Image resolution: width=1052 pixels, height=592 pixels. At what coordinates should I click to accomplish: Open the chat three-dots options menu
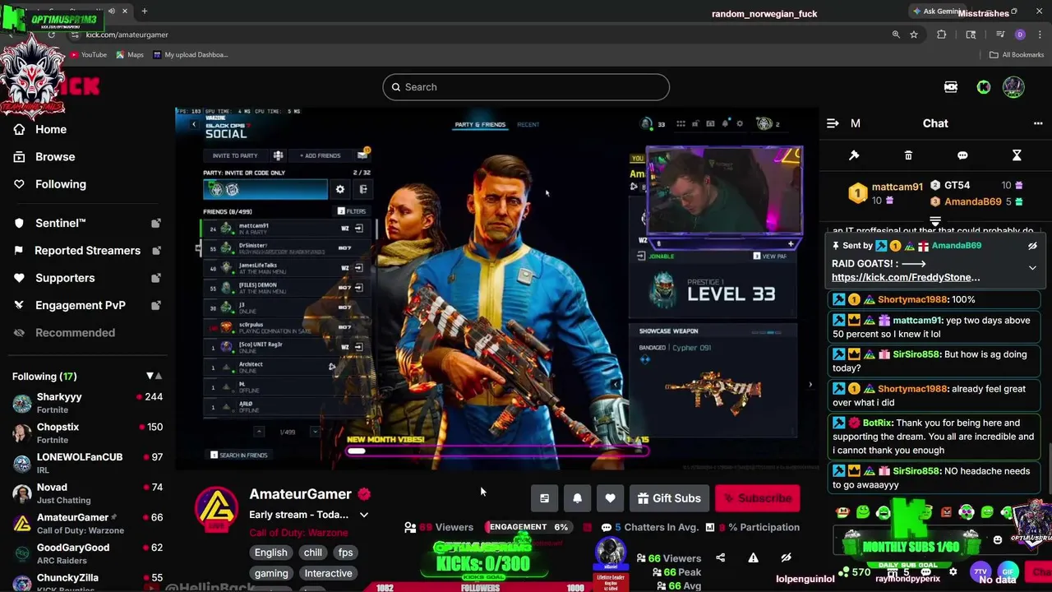[x=1038, y=123]
